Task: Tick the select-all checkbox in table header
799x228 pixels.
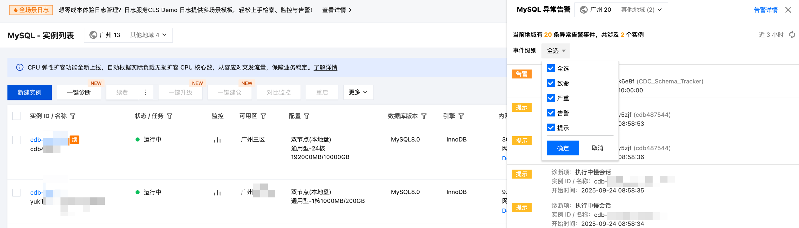Action: click(x=16, y=116)
